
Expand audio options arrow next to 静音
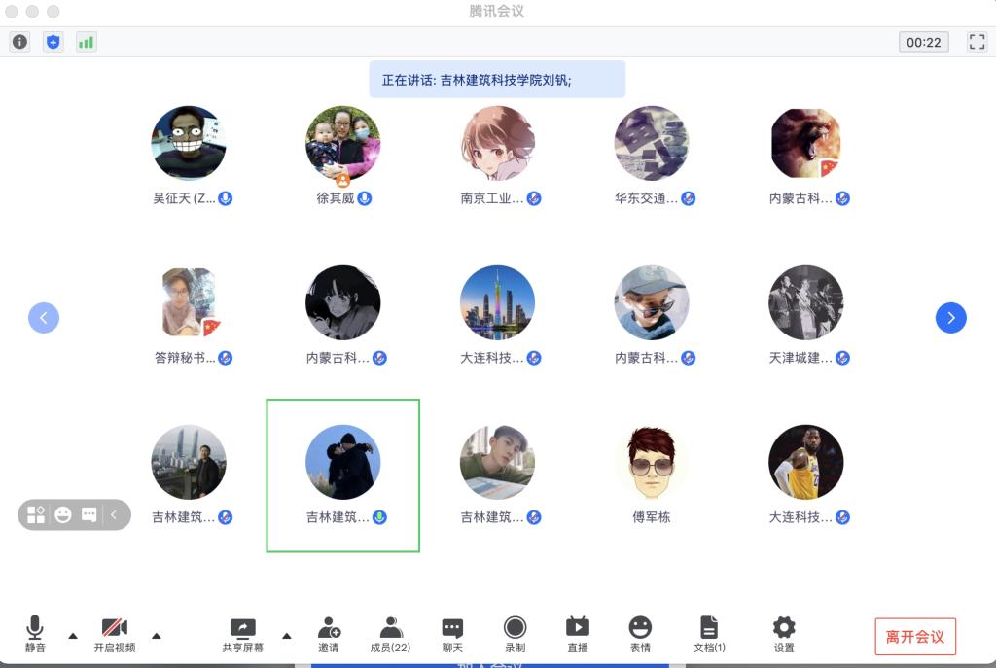click(x=73, y=636)
